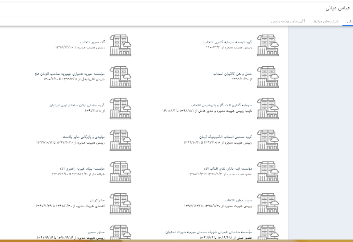Click building icon beside گروه صنعتی ارکان ساختار نوین
The width and height of the screenshot is (353, 242).
point(121,109)
